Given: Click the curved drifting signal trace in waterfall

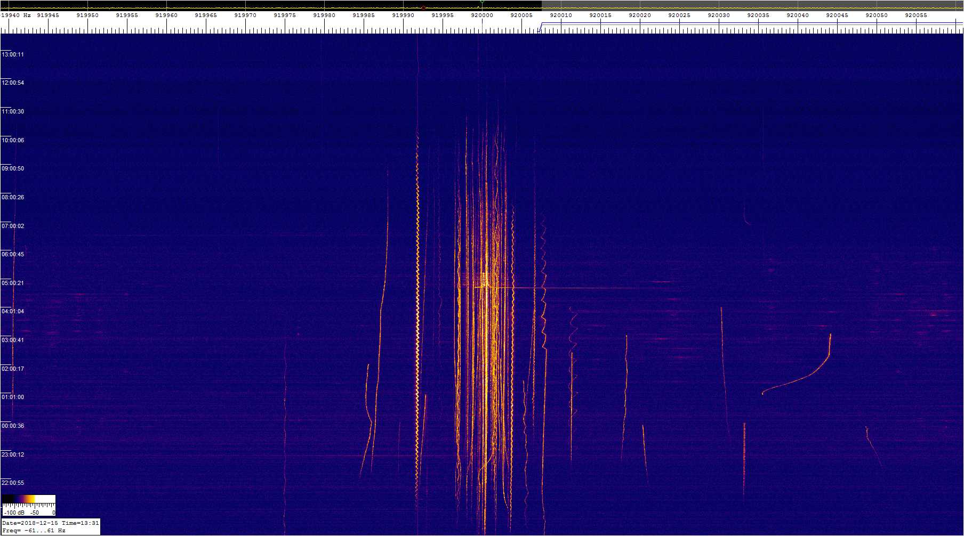Looking at the screenshot, I should 797,364.
